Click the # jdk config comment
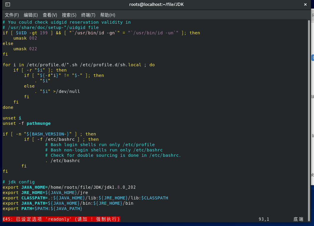 18,182
